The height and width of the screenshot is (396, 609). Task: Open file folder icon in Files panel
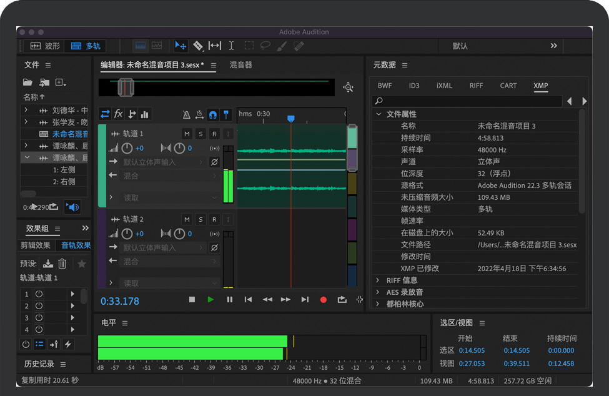27,82
